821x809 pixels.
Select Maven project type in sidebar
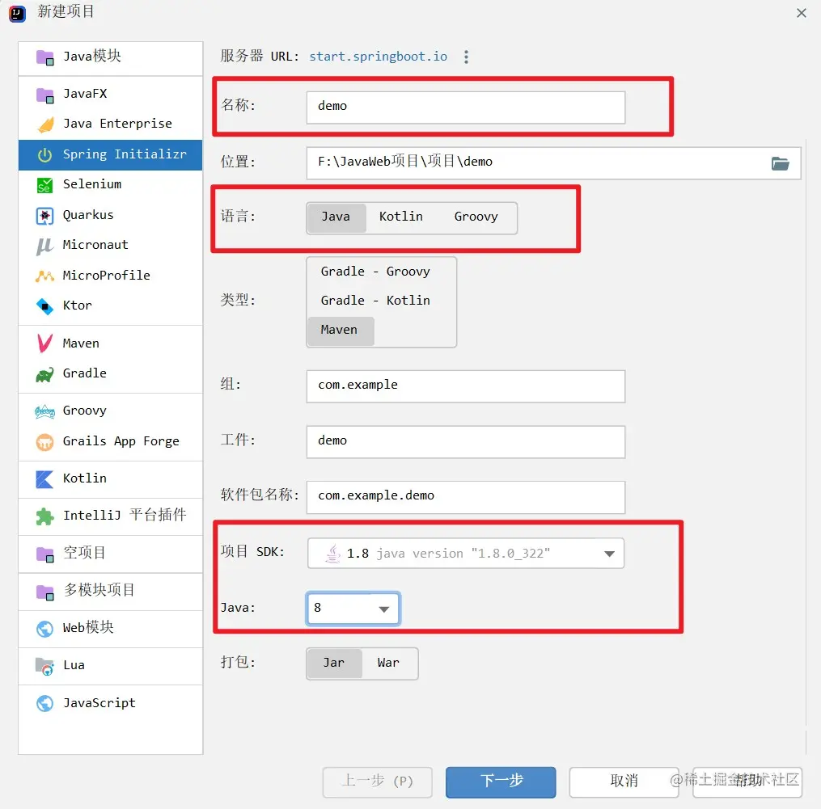pos(111,343)
